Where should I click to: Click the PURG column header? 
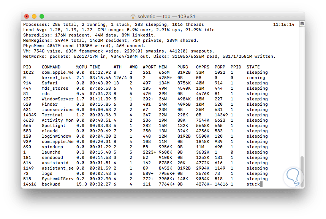click(x=182, y=67)
